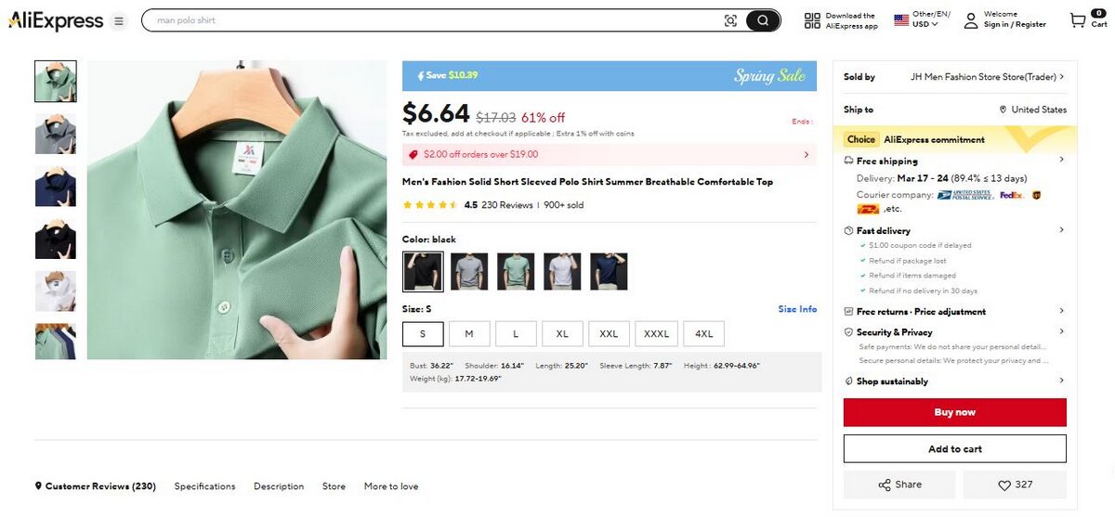Screen dimensions: 1115x517
Task: Click the black search magnifier button
Action: 763,20
